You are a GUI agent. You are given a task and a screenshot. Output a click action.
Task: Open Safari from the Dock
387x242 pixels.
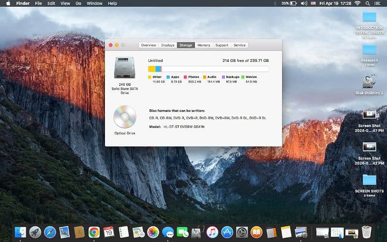50,232
